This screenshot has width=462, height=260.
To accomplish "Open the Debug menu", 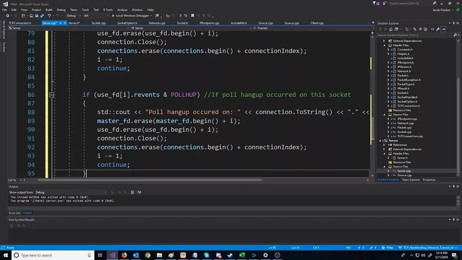I will pyautogui.click(x=61, y=10).
